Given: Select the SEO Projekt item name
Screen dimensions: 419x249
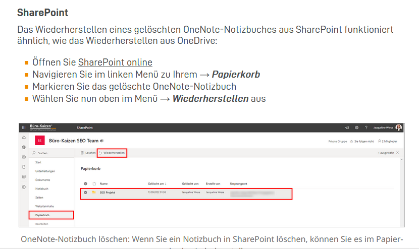Looking at the screenshot, I should click(108, 193).
